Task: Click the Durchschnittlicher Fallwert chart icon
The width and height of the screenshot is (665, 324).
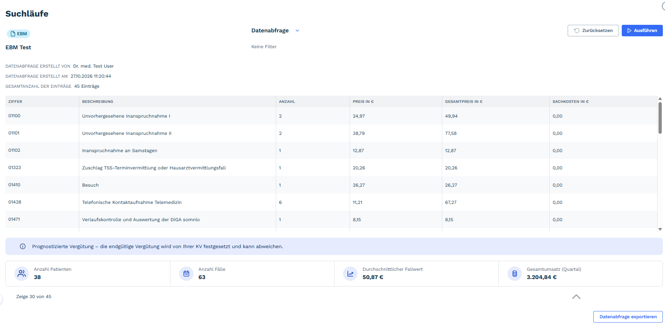Action: (350, 274)
